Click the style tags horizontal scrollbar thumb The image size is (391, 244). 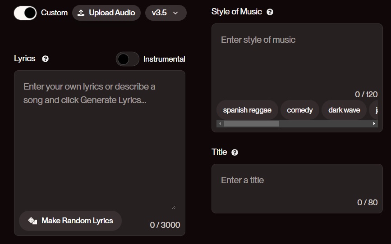coord(252,123)
